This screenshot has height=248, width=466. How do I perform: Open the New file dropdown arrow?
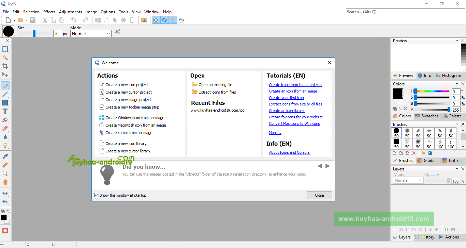14,20
